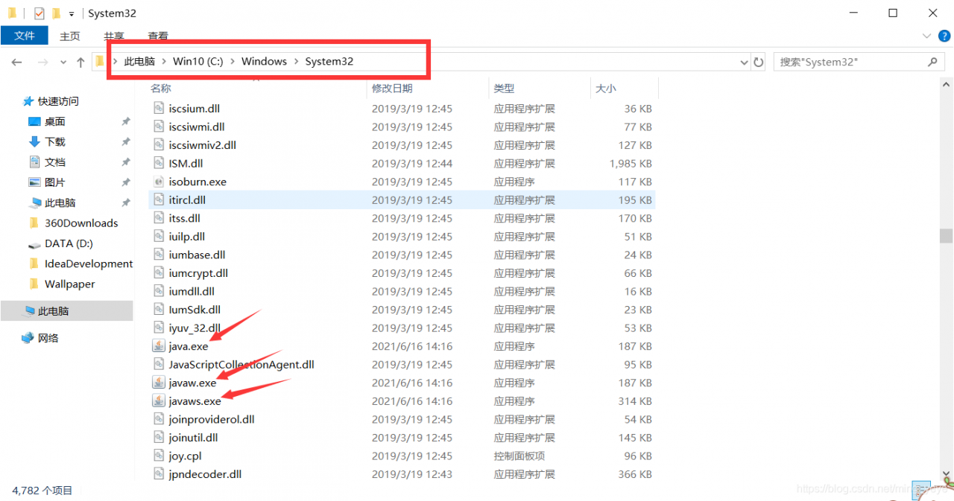Click the 搜索"System32" search box

850,62
